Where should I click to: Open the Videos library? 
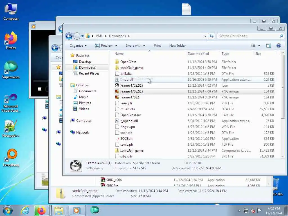pyautogui.click(x=84, y=109)
